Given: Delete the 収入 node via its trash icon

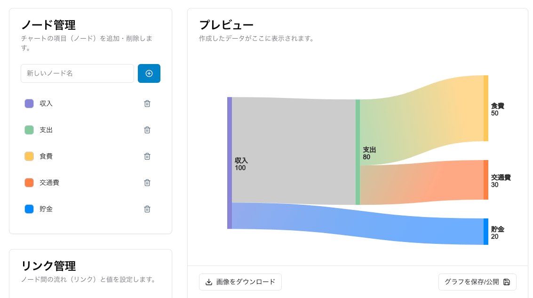Looking at the screenshot, I should [x=147, y=103].
